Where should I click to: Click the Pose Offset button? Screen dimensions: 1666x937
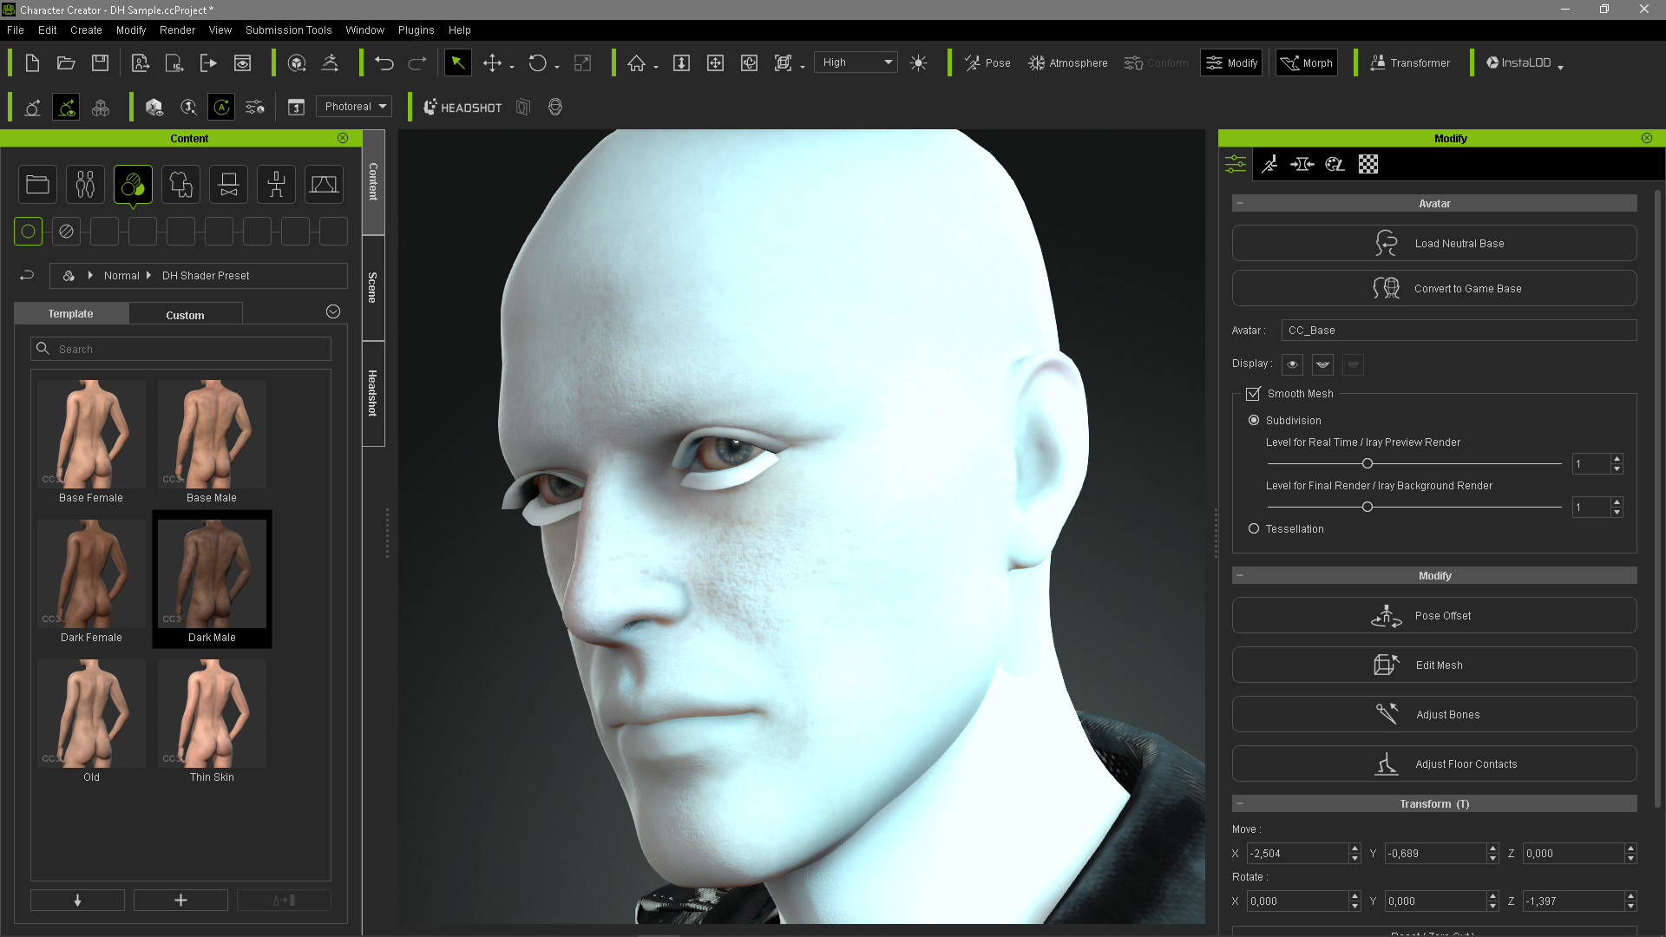coord(1434,615)
